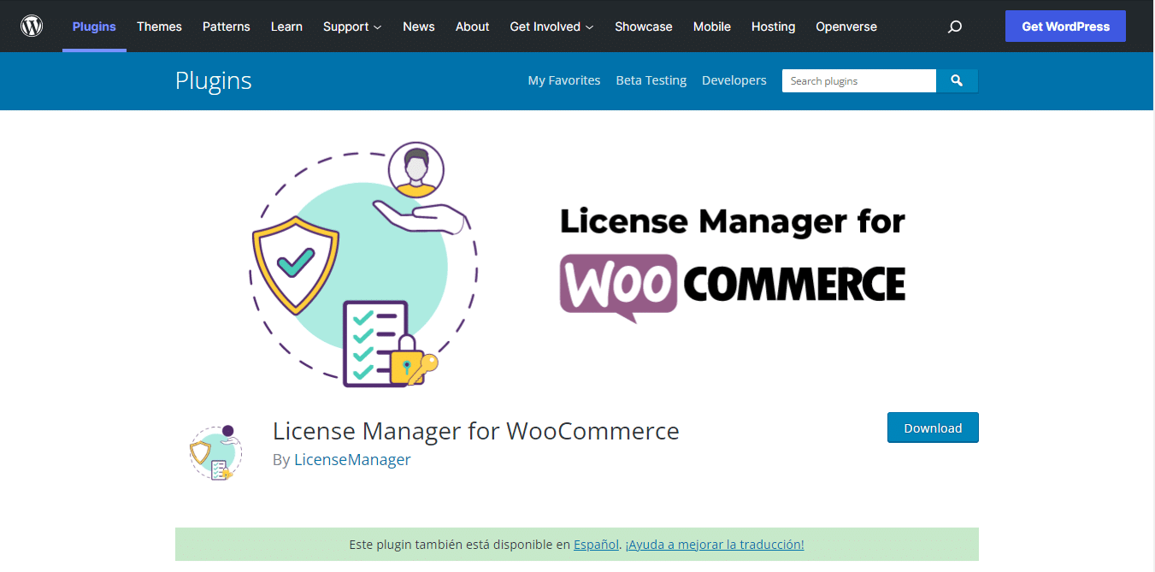This screenshot has height=572, width=1155.
Task: Open the Hosting page
Action: click(773, 27)
